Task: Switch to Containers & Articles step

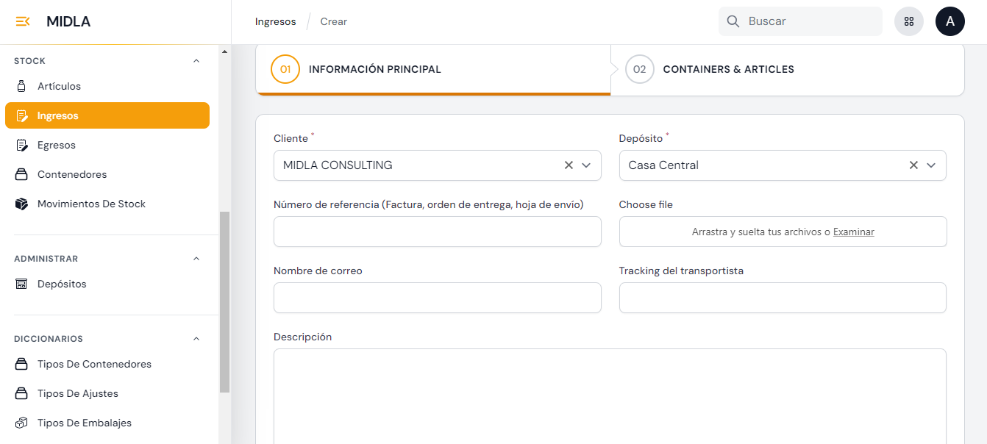Action: 727,69
